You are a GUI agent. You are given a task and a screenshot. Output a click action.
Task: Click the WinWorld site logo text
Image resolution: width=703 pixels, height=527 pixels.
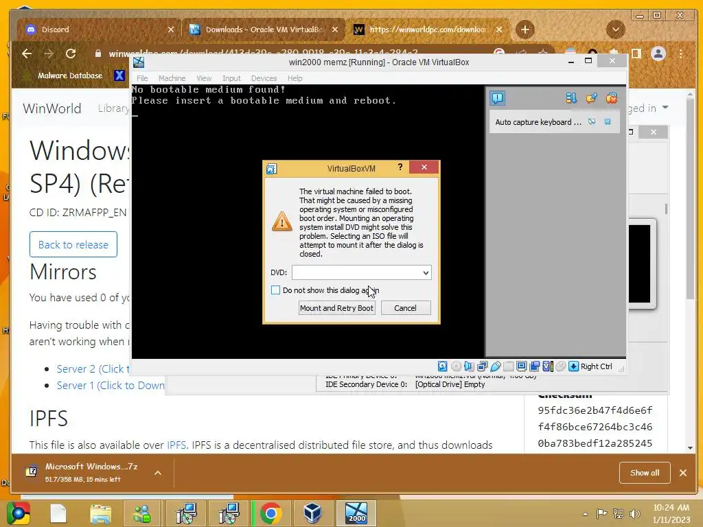click(x=52, y=108)
